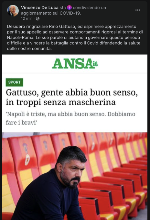Open the 'Gattuso, gente abbia buon senso' headline
This screenshot has height=220, width=150.
[72, 92]
